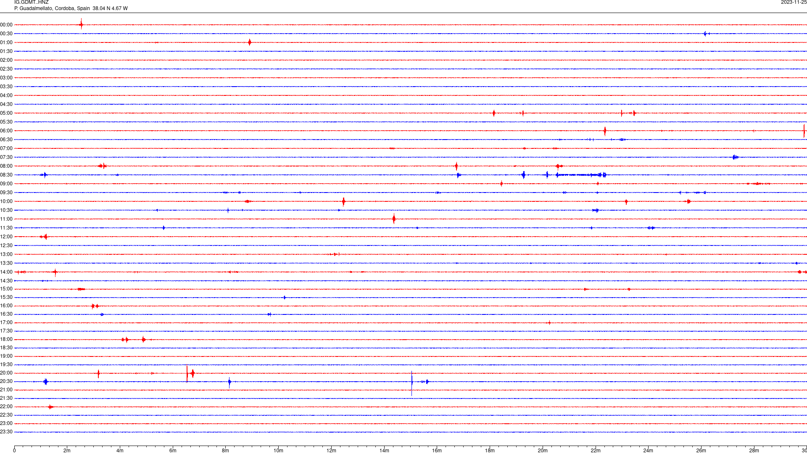Click the red event burst on the 11:00 trace

[394, 219]
